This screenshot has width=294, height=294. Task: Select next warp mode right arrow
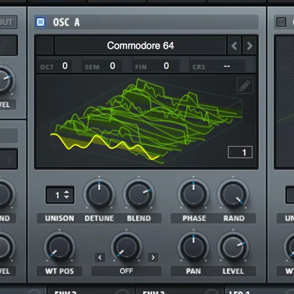pos(153,257)
